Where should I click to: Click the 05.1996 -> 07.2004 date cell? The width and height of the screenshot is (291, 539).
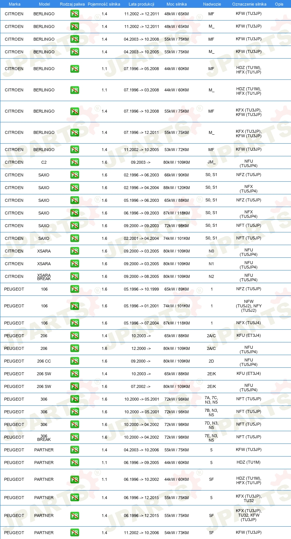click(141, 323)
